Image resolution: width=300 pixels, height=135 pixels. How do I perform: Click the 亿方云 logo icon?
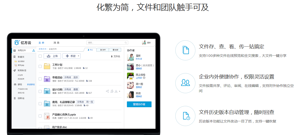(17, 43)
